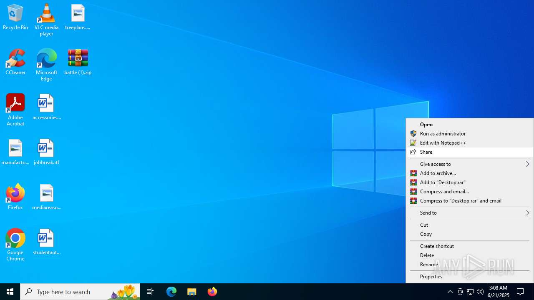Launch Edge from the taskbar

pyautogui.click(x=171, y=292)
